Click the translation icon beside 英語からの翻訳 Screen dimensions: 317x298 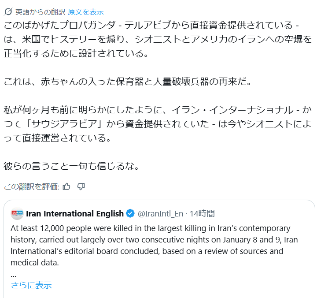(x=8, y=12)
